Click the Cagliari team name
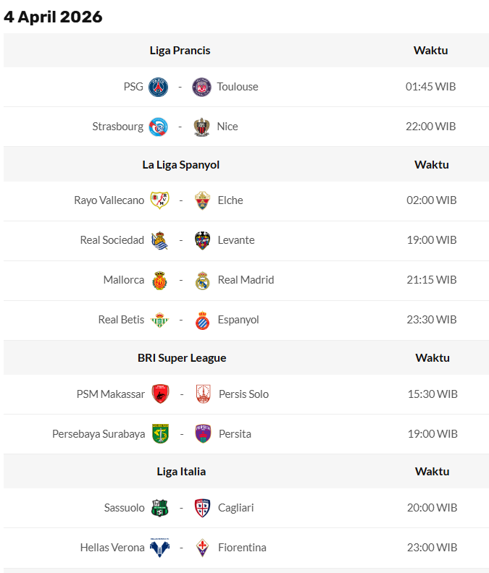489x573 pixels. pyautogui.click(x=235, y=508)
